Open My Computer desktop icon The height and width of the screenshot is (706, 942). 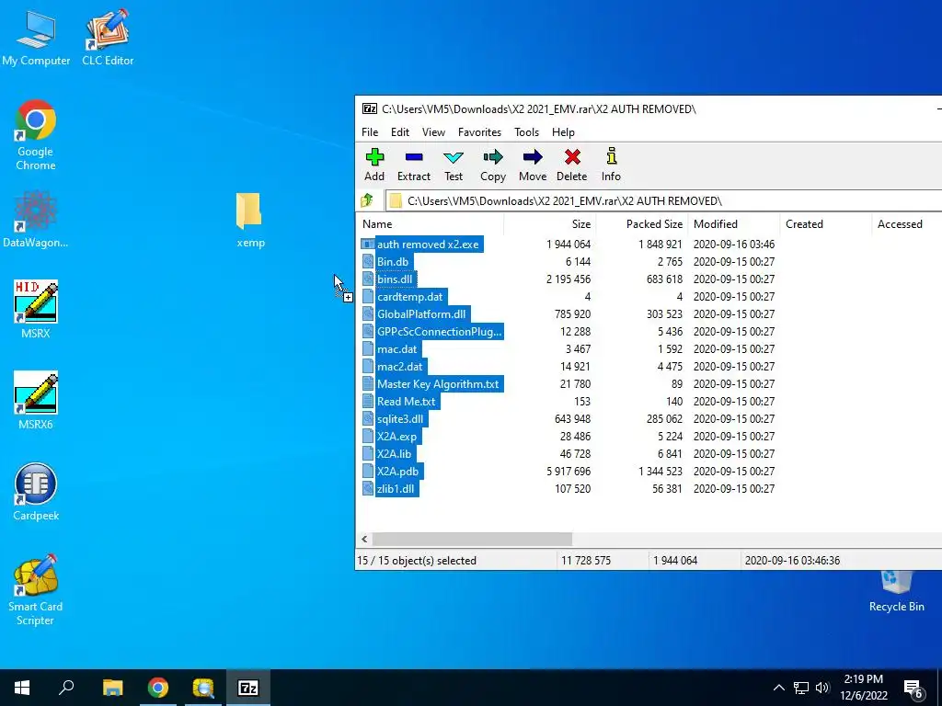click(x=36, y=37)
